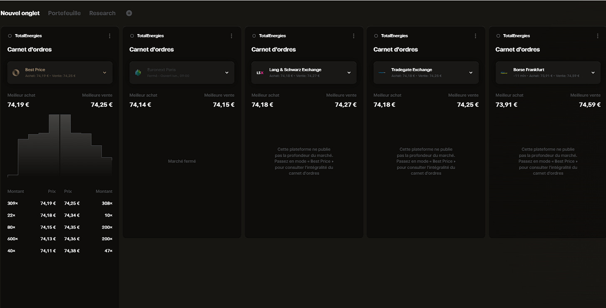Click TotalEnergies title on the Tradegate card
606x308 pixels.
coord(394,36)
